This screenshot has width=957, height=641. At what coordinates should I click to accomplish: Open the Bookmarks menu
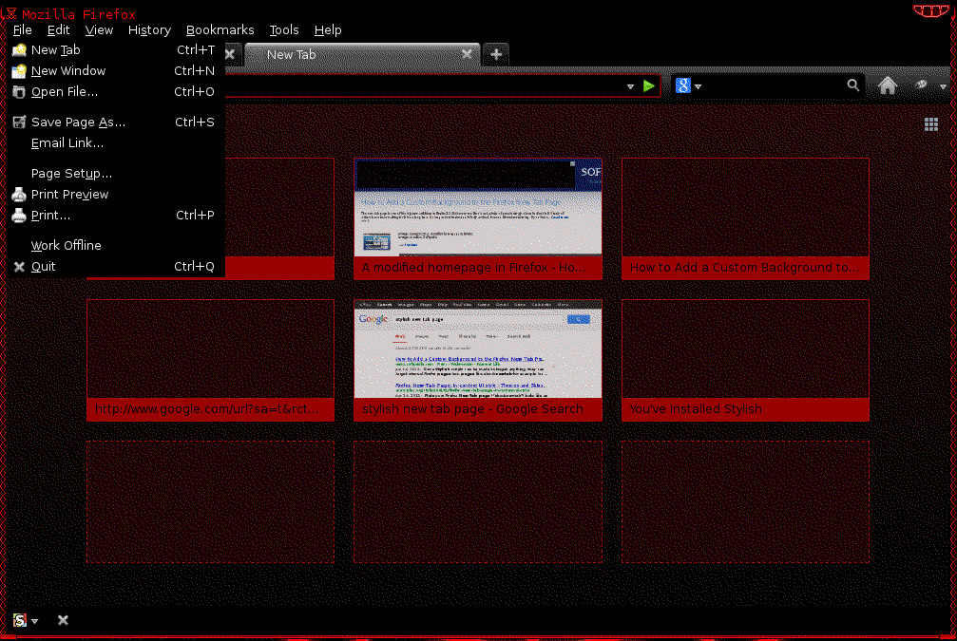click(x=220, y=29)
